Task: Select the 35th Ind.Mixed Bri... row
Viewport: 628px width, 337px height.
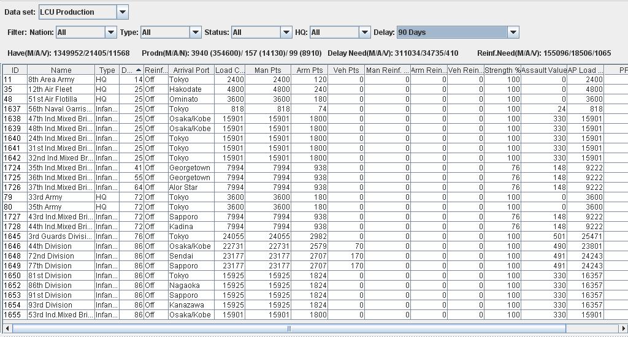Action: click(x=315, y=168)
